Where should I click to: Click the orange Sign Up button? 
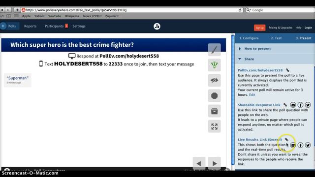coord(259,28)
